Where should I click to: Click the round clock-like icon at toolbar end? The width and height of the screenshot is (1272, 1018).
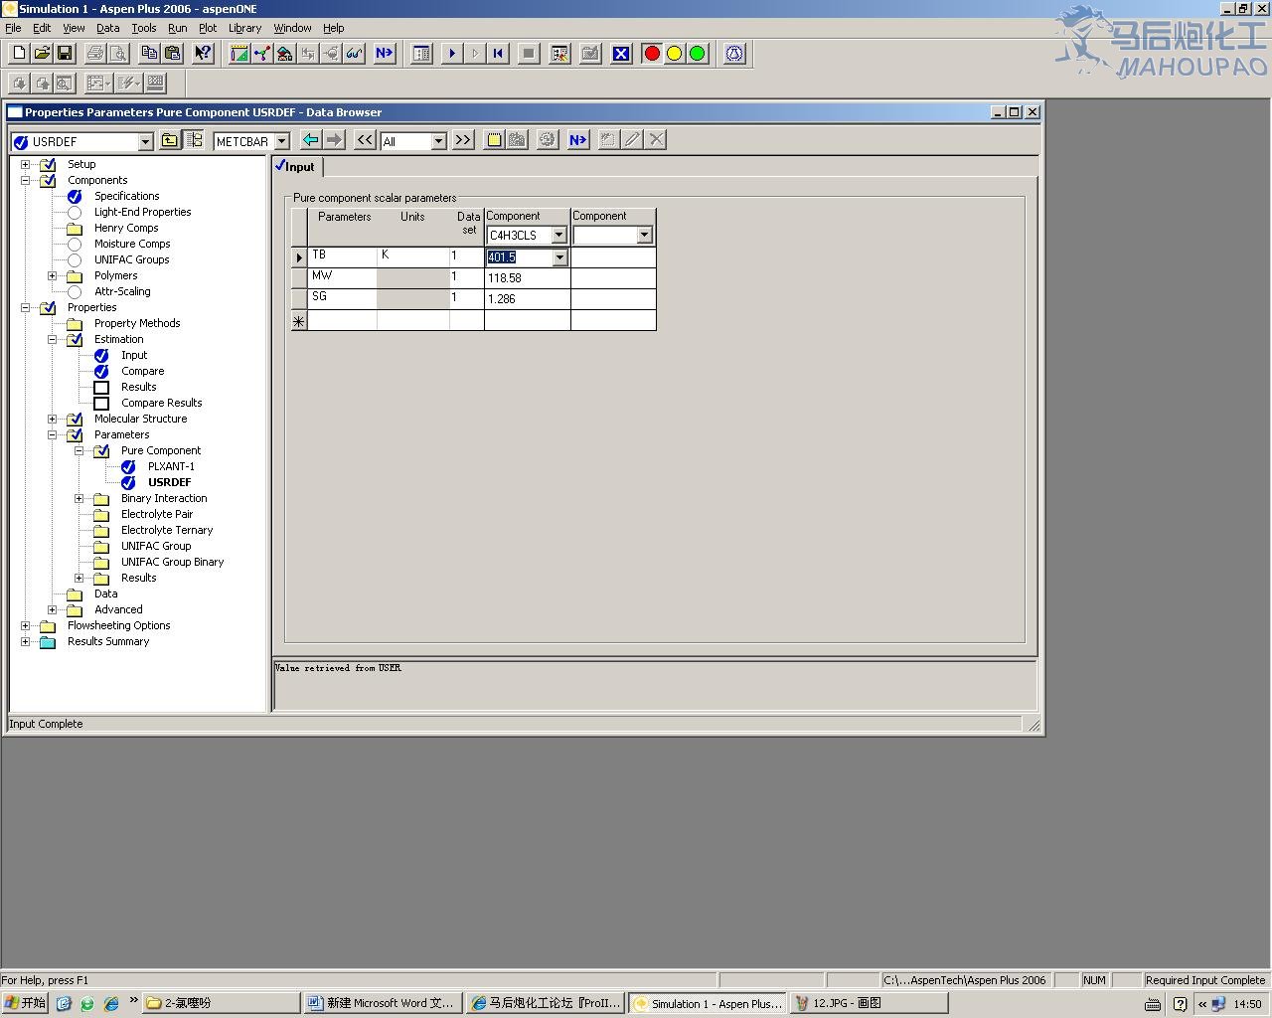[x=734, y=54]
